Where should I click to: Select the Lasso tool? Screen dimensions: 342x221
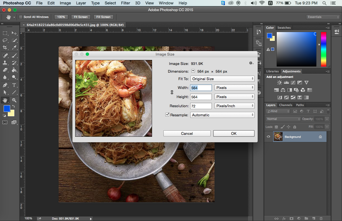pos(5,40)
